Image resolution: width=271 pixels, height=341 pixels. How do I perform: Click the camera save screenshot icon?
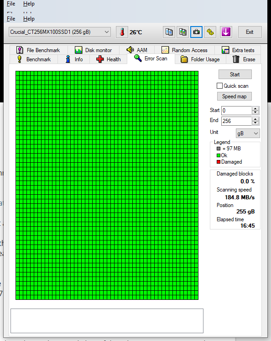196,32
